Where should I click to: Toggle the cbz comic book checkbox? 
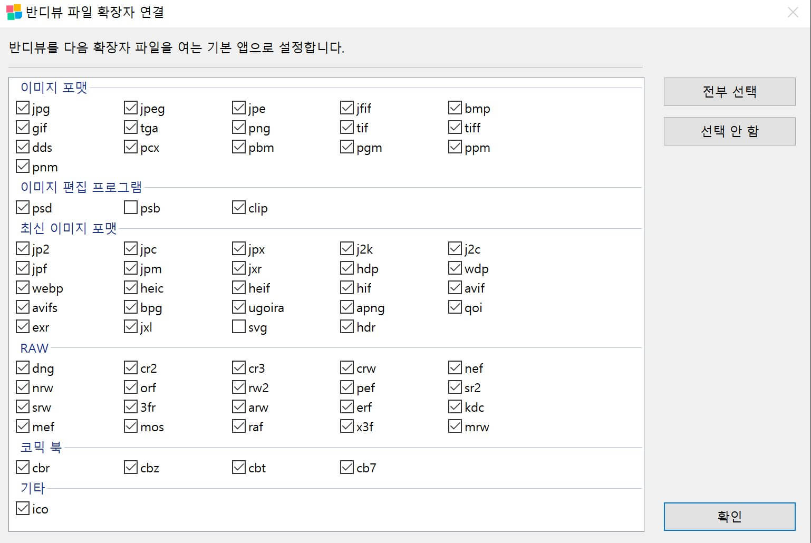(130, 467)
